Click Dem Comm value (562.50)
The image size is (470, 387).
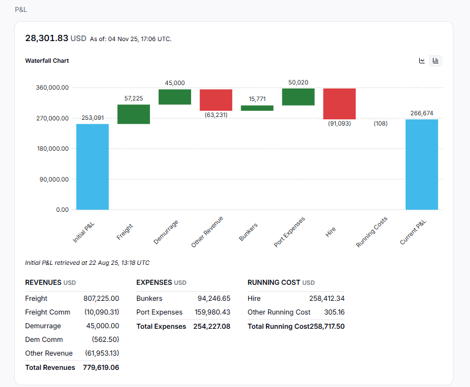106,339
